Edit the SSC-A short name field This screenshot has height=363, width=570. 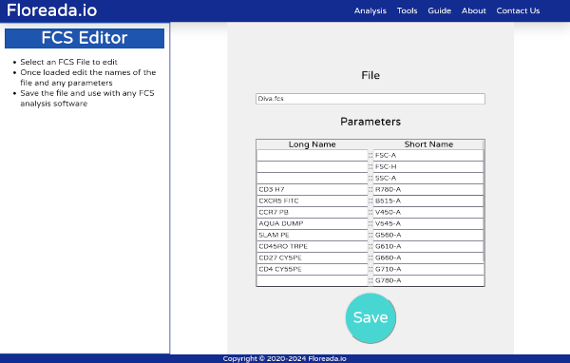(428, 178)
